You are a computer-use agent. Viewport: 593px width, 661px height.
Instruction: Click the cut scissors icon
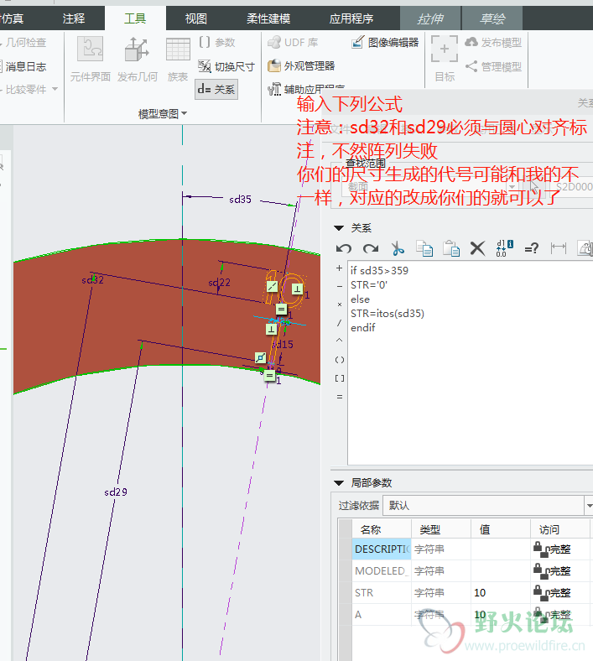click(x=398, y=249)
